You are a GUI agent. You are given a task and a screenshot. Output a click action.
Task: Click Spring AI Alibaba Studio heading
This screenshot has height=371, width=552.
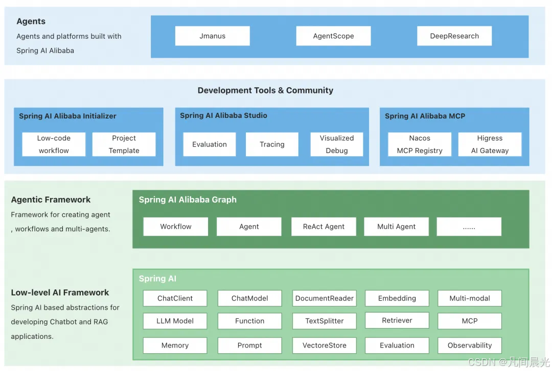[x=223, y=115]
